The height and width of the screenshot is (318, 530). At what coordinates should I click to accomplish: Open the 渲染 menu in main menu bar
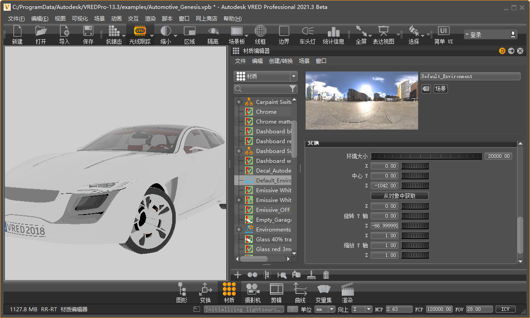(x=150, y=19)
